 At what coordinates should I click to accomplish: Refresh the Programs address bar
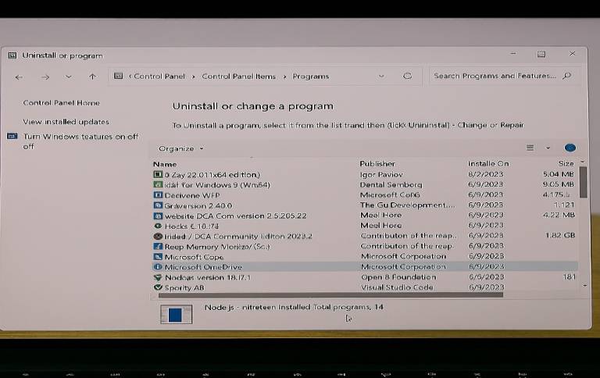407,77
